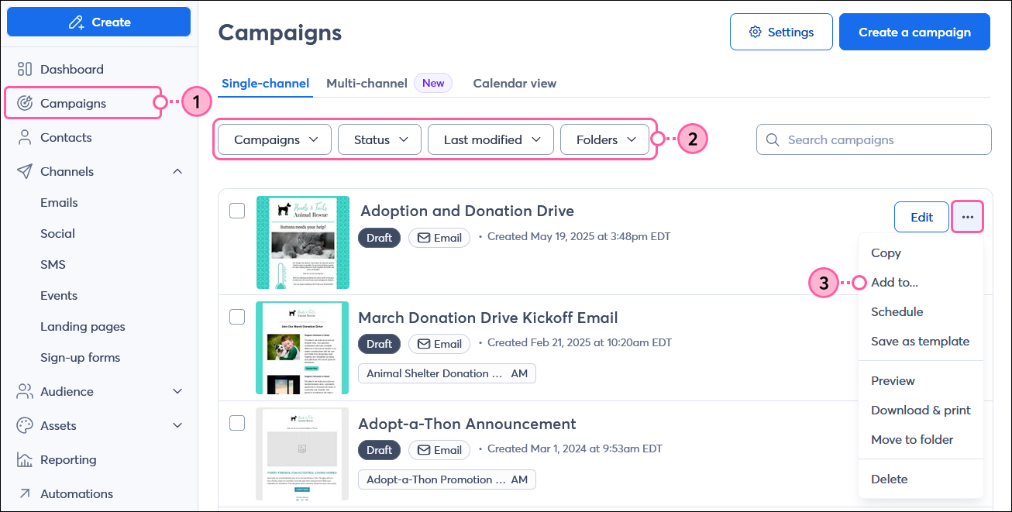This screenshot has height=512, width=1012.
Task: Check the Adoption and Donation Drive checkbox
Action: click(236, 209)
